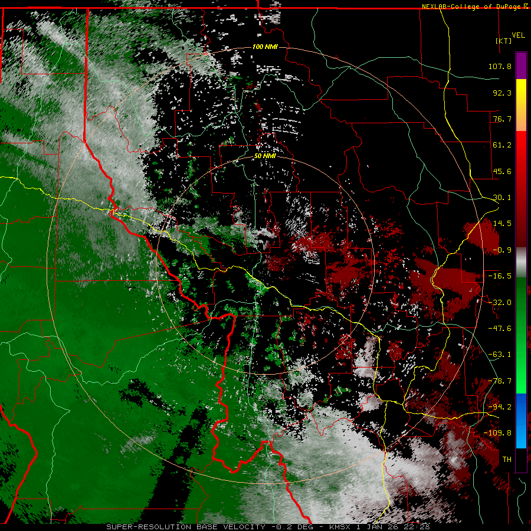
Task: Pick the yellow segment of the color bar
Action: pos(521,91)
